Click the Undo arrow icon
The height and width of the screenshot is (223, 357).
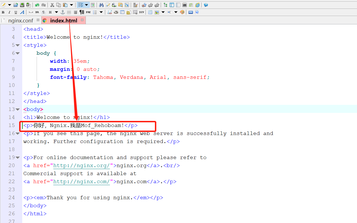(x=37, y=5)
